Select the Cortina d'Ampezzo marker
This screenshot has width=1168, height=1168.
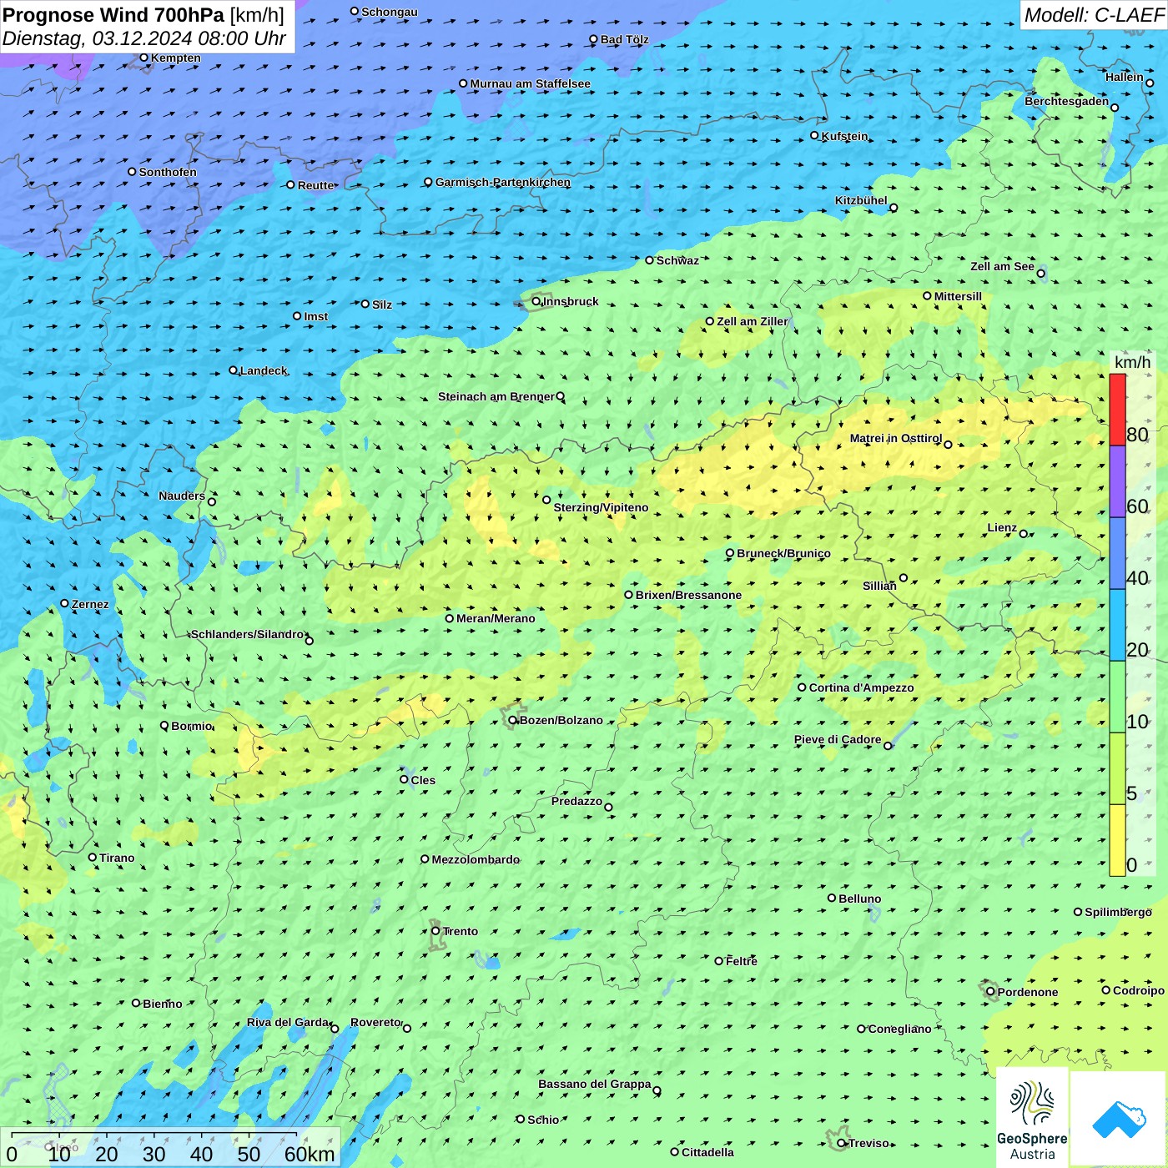click(x=803, y=687)
